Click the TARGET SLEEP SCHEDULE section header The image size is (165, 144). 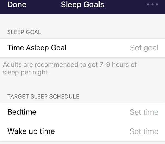pos(43,96)
